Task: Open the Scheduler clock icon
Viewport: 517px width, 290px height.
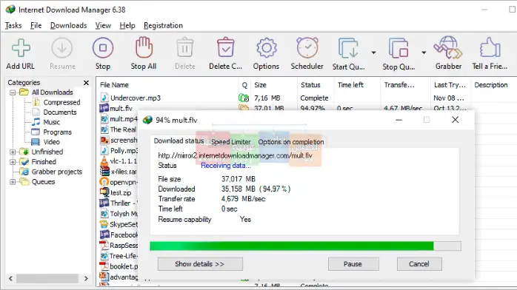Action: (307, 48)
